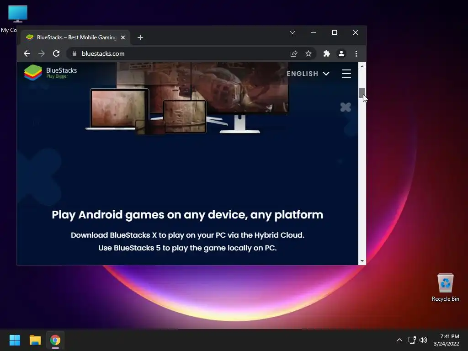Click the scrollbar's up arrow
This screenshot has width=468, height=351.
(362, 66)
